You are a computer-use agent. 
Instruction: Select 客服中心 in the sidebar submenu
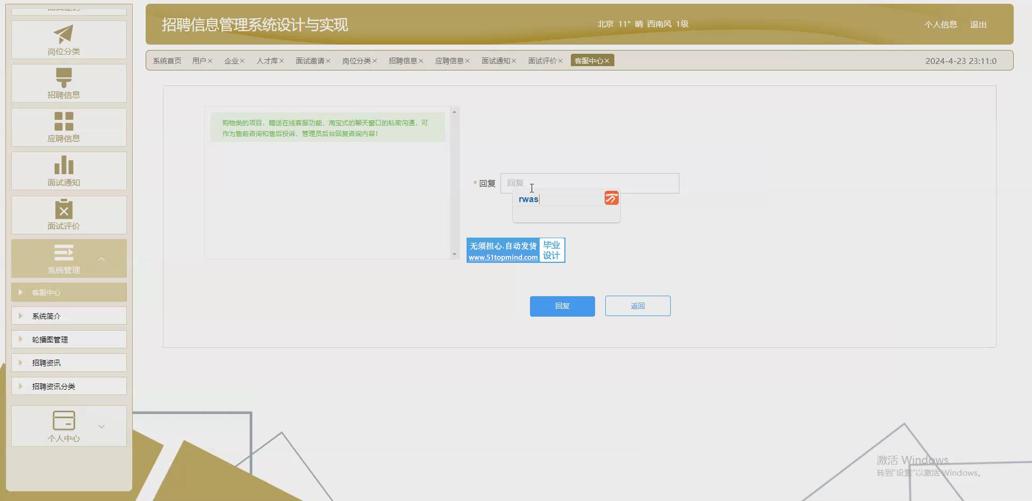[69, 292]
